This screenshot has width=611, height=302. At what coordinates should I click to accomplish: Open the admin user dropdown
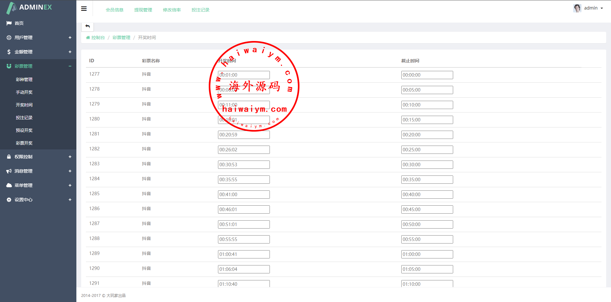(x=593, y=8)
